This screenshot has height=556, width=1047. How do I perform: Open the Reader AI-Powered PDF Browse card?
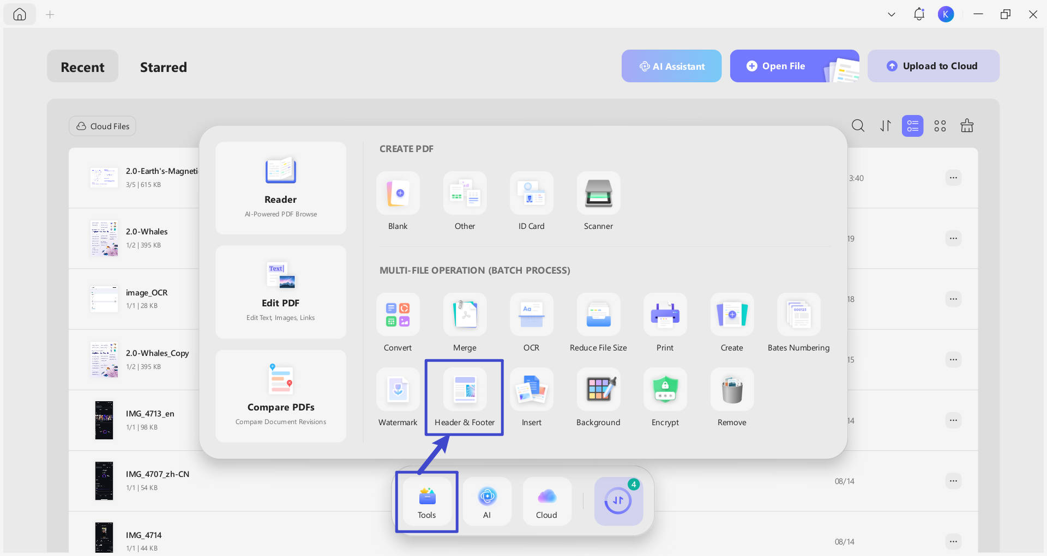point(280,188)
